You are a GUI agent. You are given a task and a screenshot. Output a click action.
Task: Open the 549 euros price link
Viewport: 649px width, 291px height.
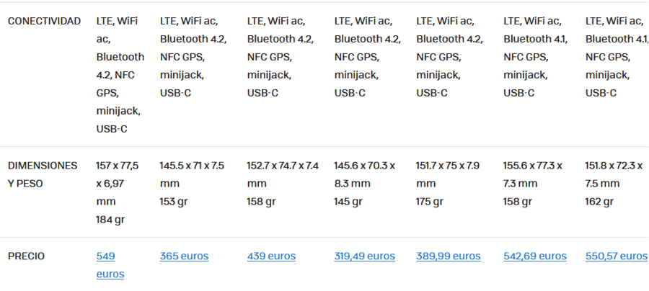pos(110,265)
